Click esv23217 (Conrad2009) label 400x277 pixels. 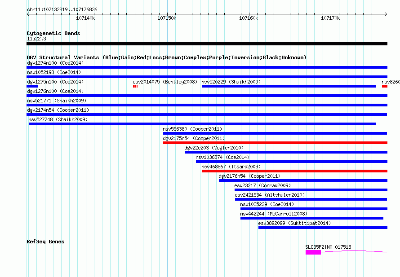(x=262, y=185)
